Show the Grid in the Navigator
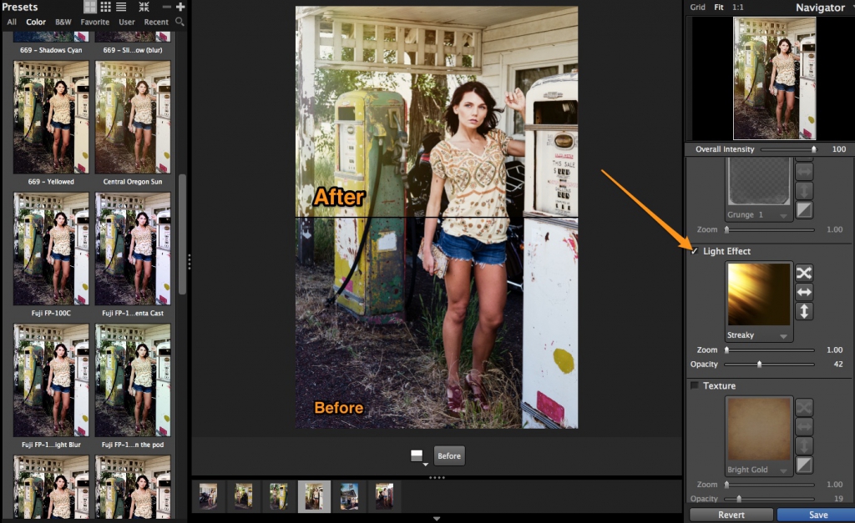This screenshot has height=523, width=855. point(697,7)
